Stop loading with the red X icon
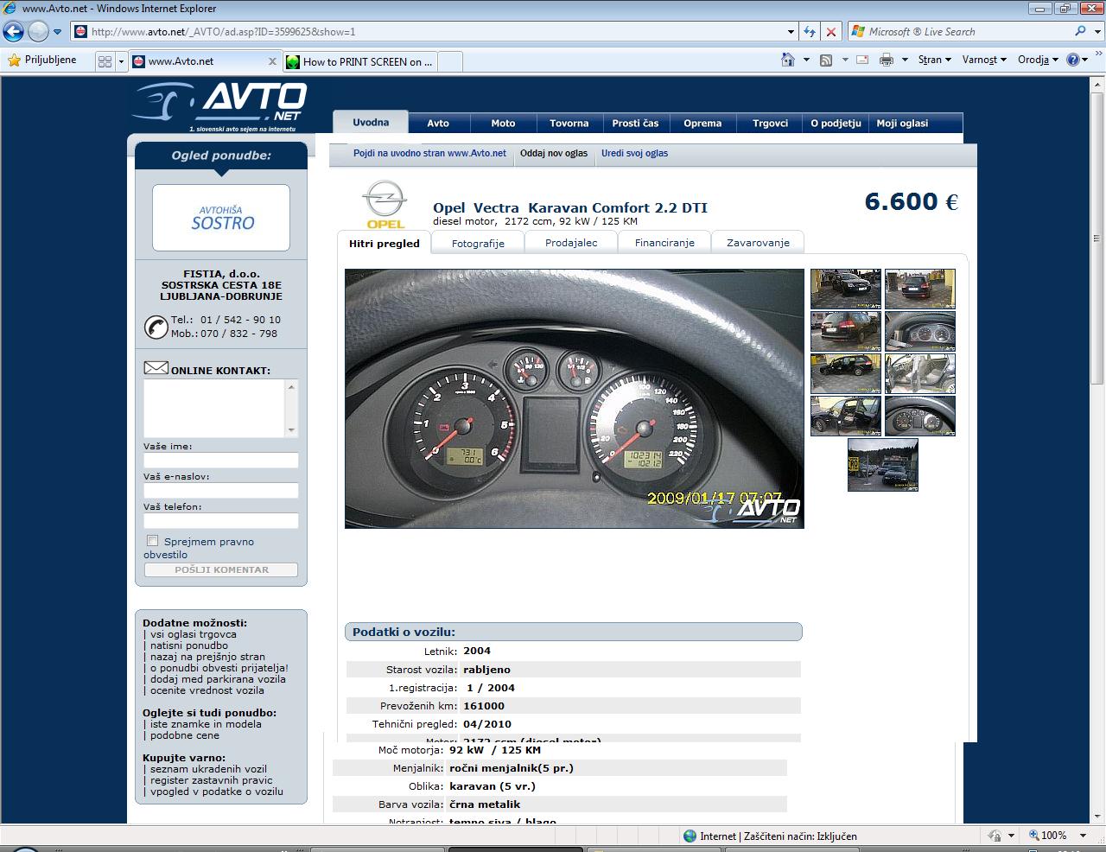The height and width of the screenshot is (852, 1106). point(831,32)
